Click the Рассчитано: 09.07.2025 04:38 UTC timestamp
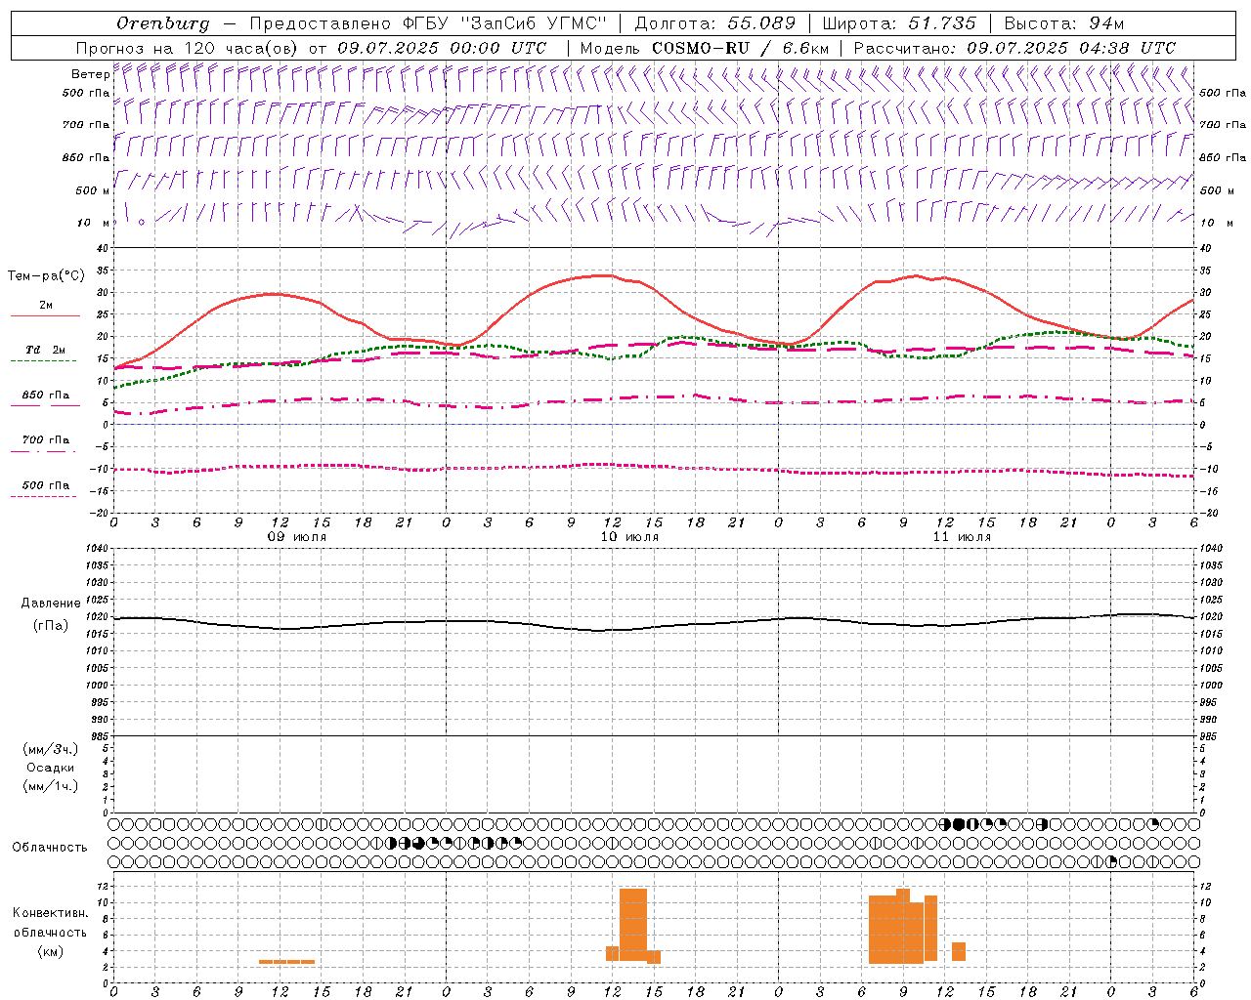The image size is (1251, 1000). click(x=1014, y=48)
